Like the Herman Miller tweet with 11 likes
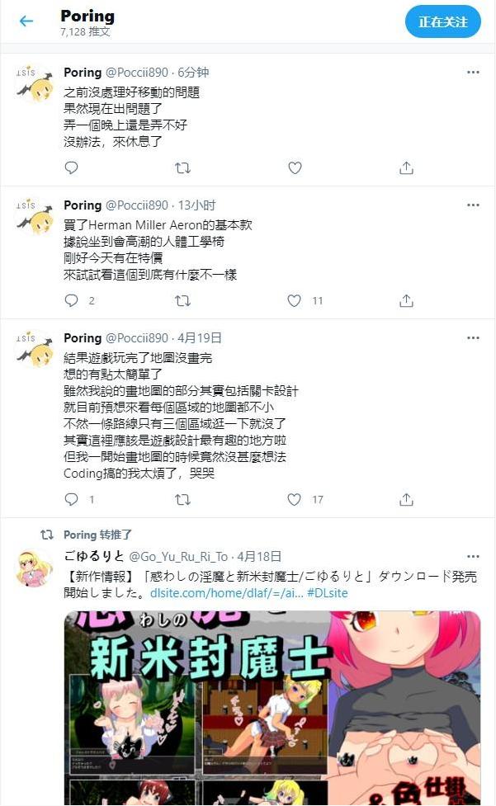Viewport: 496px width, 806px height. point(294,300)
